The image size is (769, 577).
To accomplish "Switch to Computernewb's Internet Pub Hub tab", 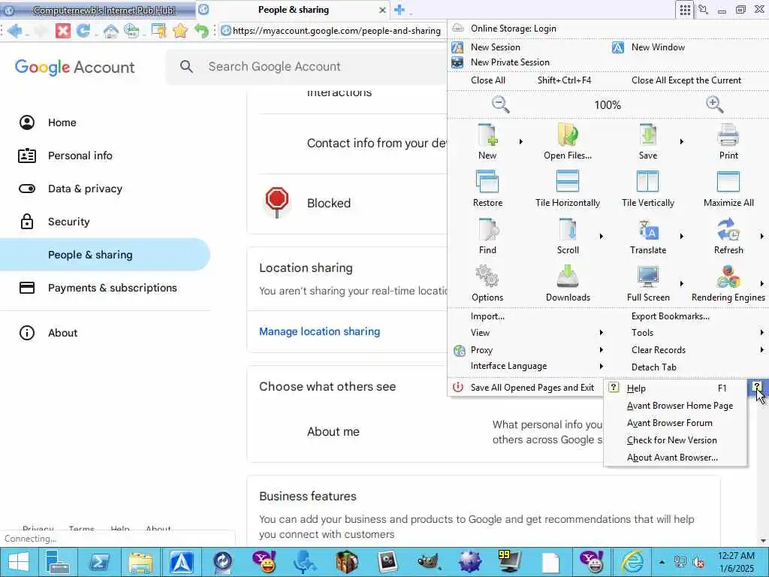I will 98,10.
